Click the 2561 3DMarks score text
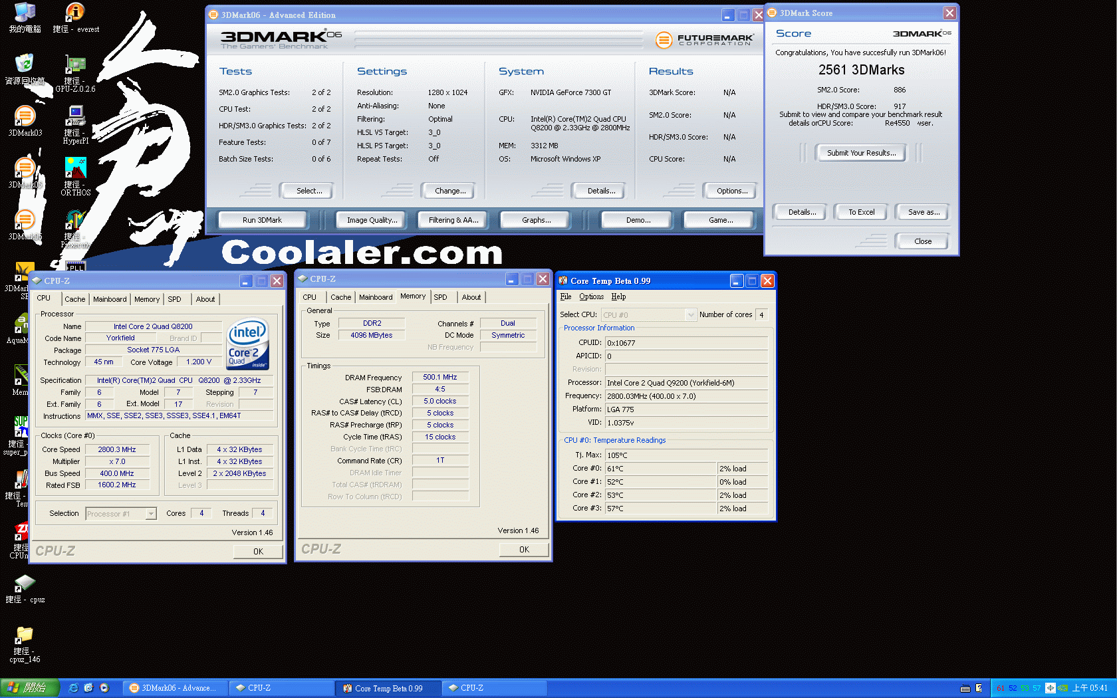The image size is (1117, 698). pos(861,70)
